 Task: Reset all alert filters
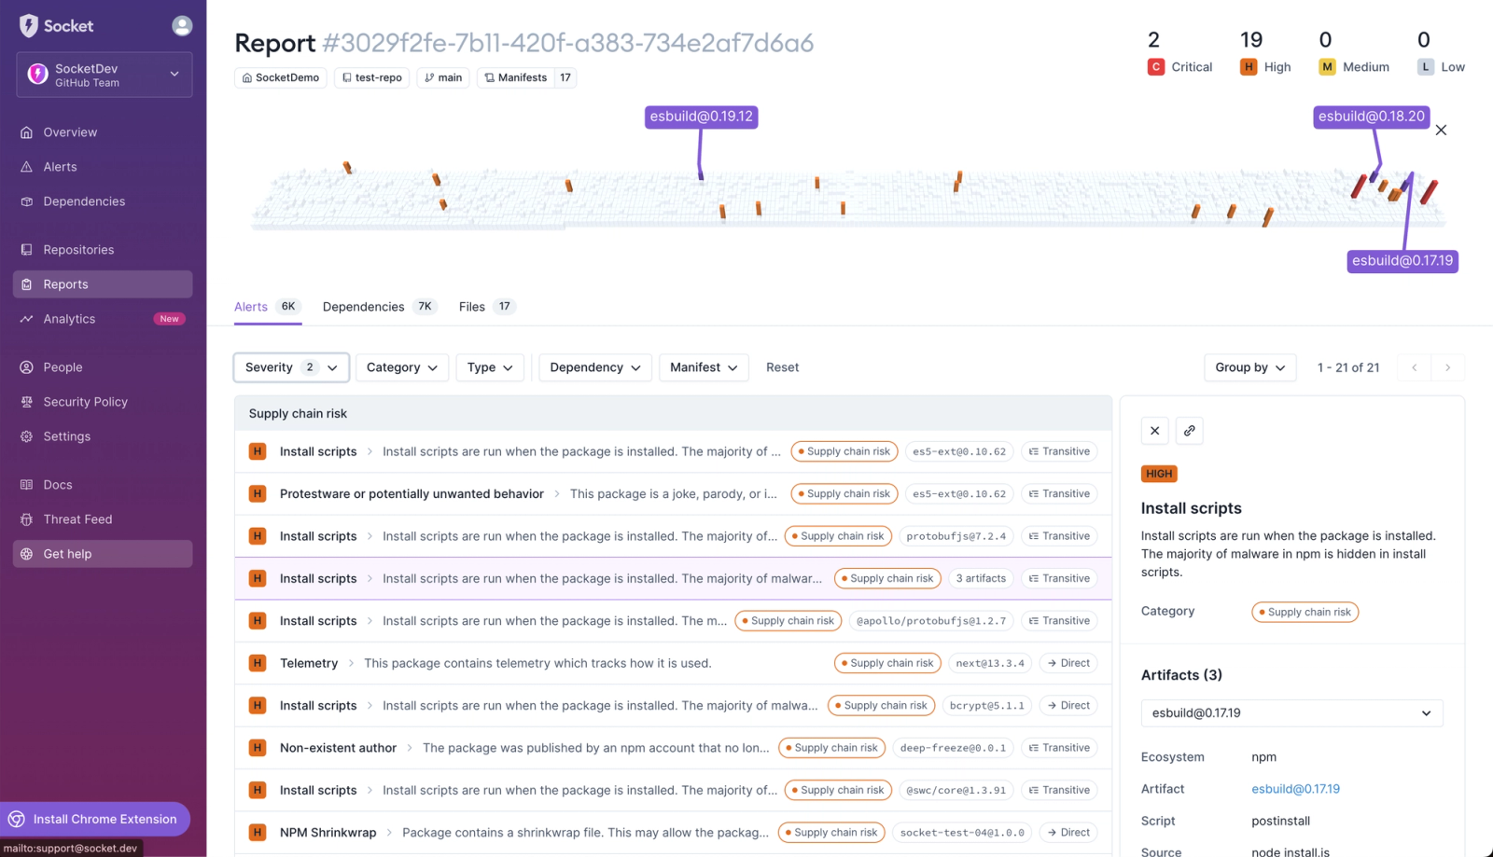coord(782,367)
